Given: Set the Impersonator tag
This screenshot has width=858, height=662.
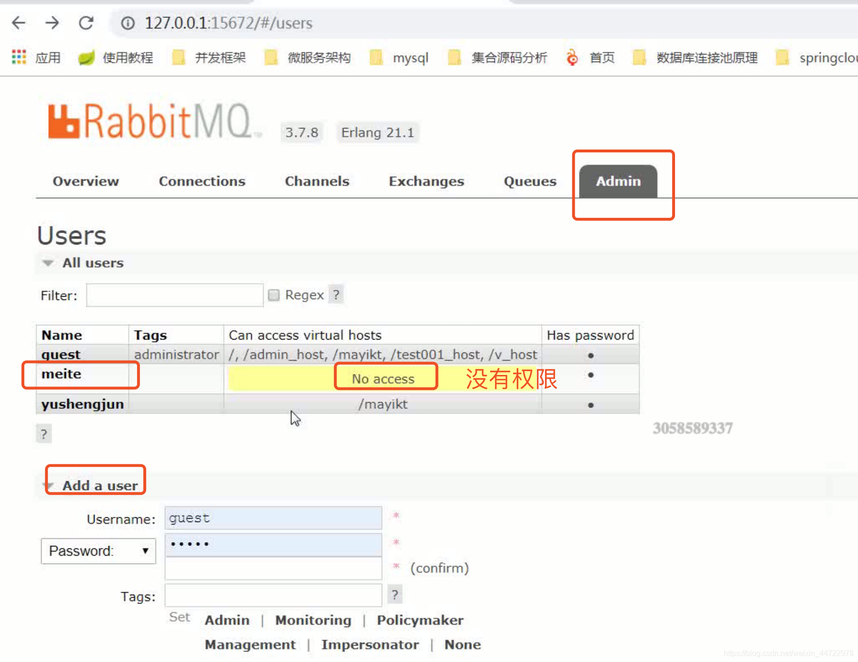Looking at the screenshot, I should pyautogui.click(x=370, y=644).
